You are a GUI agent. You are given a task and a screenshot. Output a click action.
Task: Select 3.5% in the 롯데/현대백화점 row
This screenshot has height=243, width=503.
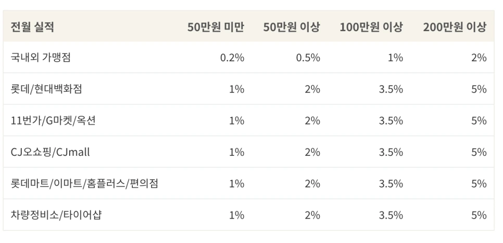coord(391,89)
